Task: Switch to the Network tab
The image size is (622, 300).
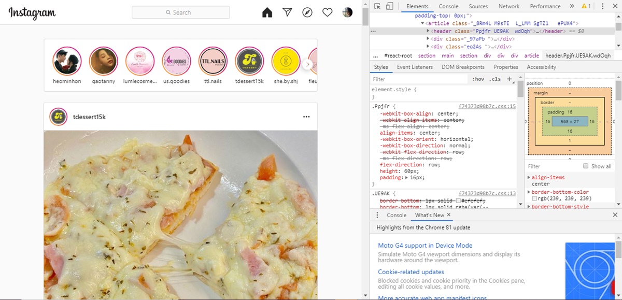Action: 508,6
